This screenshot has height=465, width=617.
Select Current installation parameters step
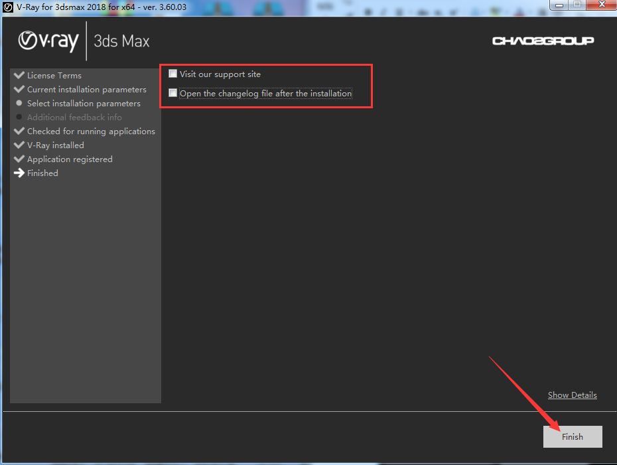[x=86, y=90]
